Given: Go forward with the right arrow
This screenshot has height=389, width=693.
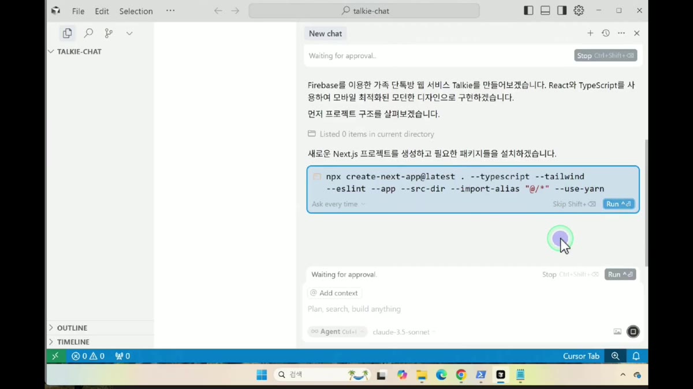Looking at the screenshot, I should click(235, 11).
